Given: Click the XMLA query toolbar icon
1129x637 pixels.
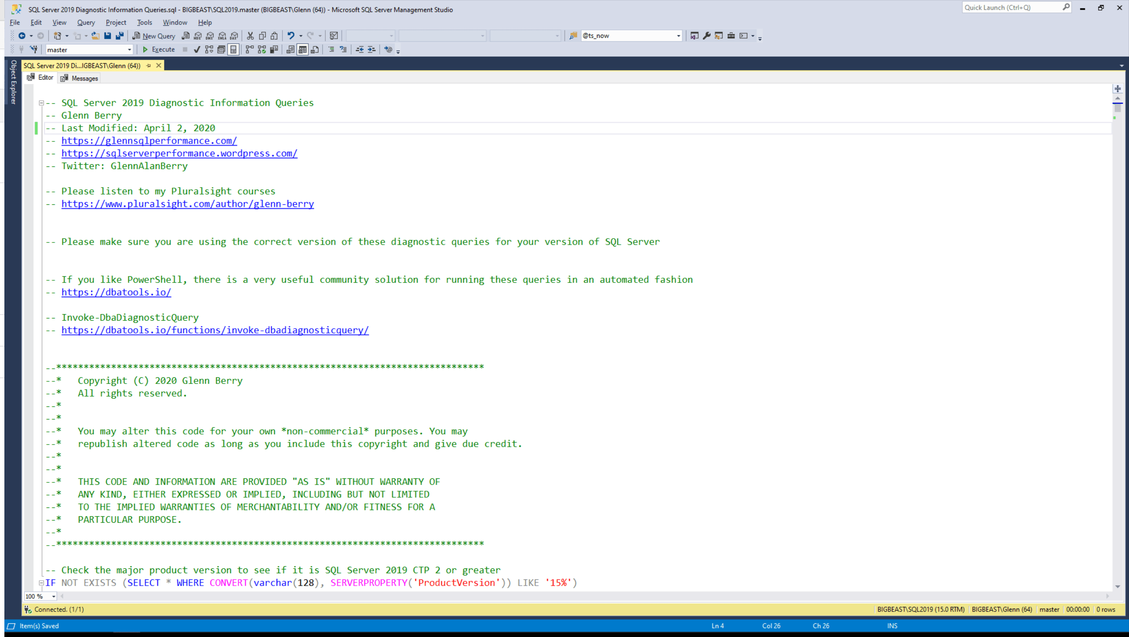Looking at the screenshot, I should tap(222, 36).
